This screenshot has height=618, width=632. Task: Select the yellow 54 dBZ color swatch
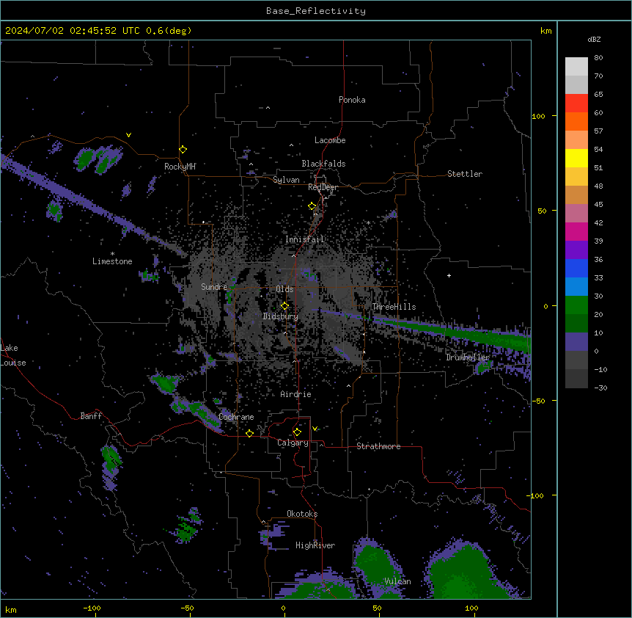576,158
